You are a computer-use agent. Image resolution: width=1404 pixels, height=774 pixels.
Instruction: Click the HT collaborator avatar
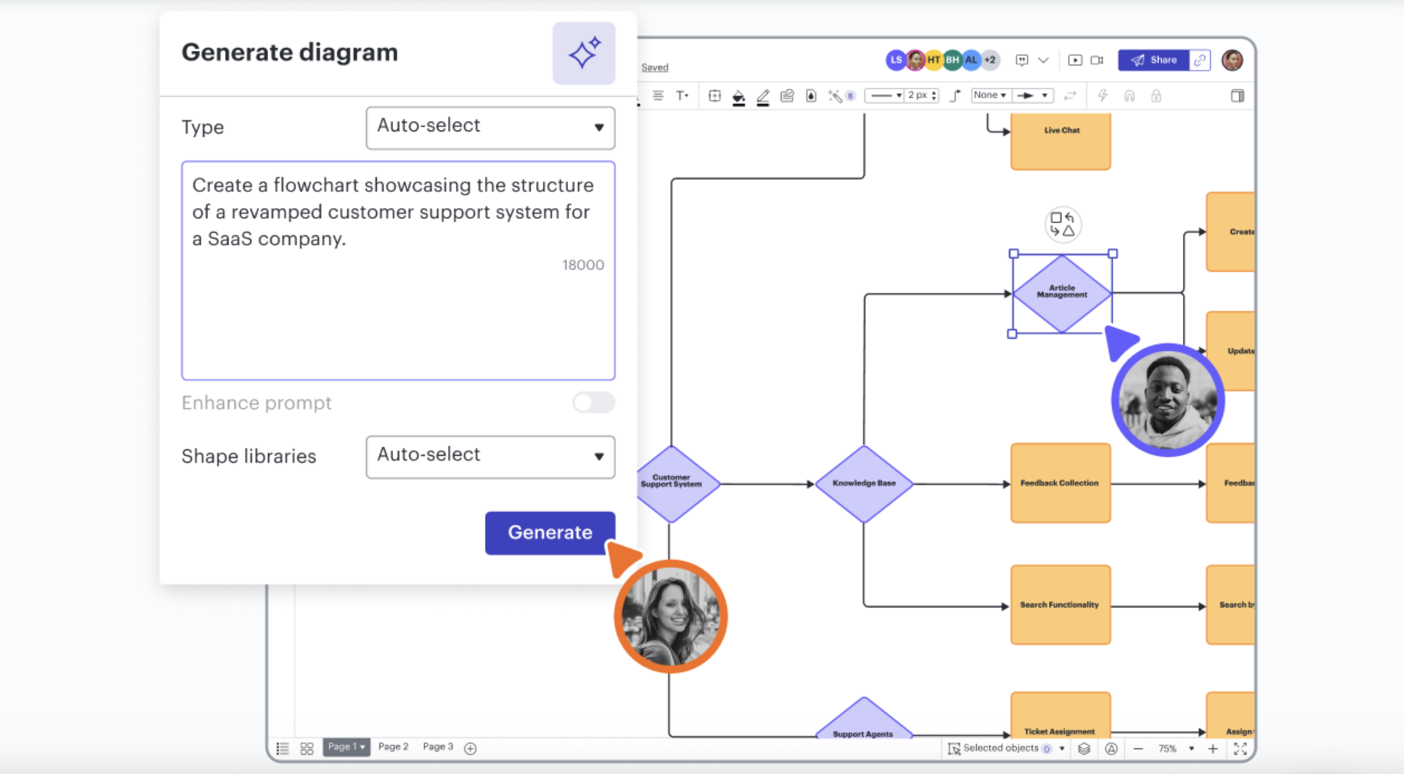coord(934,60)
